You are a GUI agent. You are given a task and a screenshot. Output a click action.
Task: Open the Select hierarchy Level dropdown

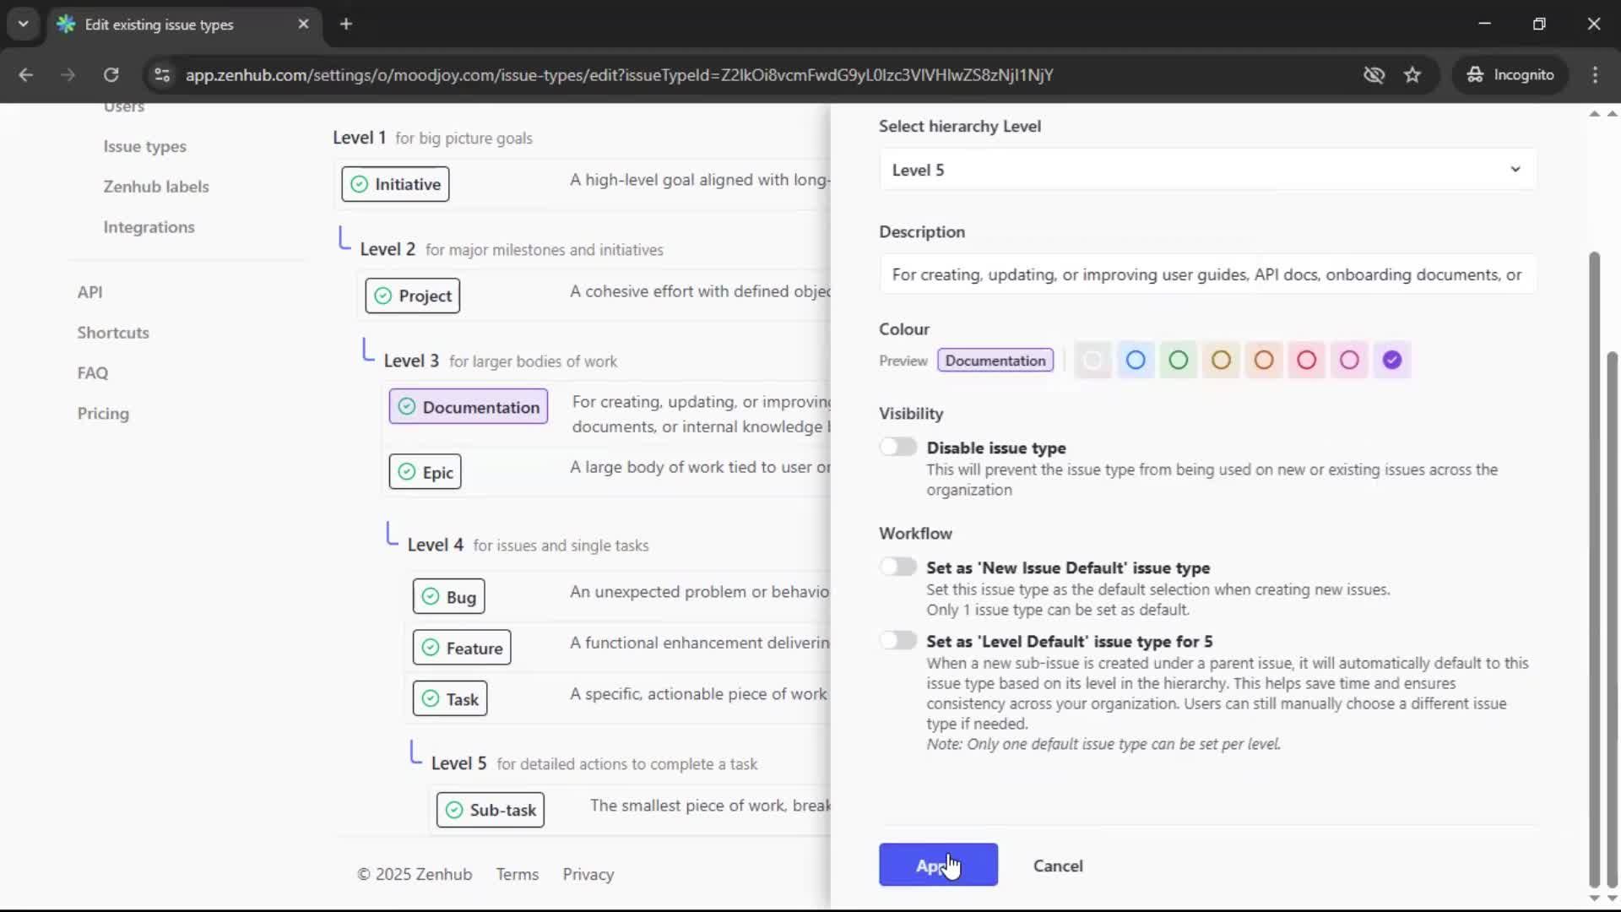[x=1207, y=169]
